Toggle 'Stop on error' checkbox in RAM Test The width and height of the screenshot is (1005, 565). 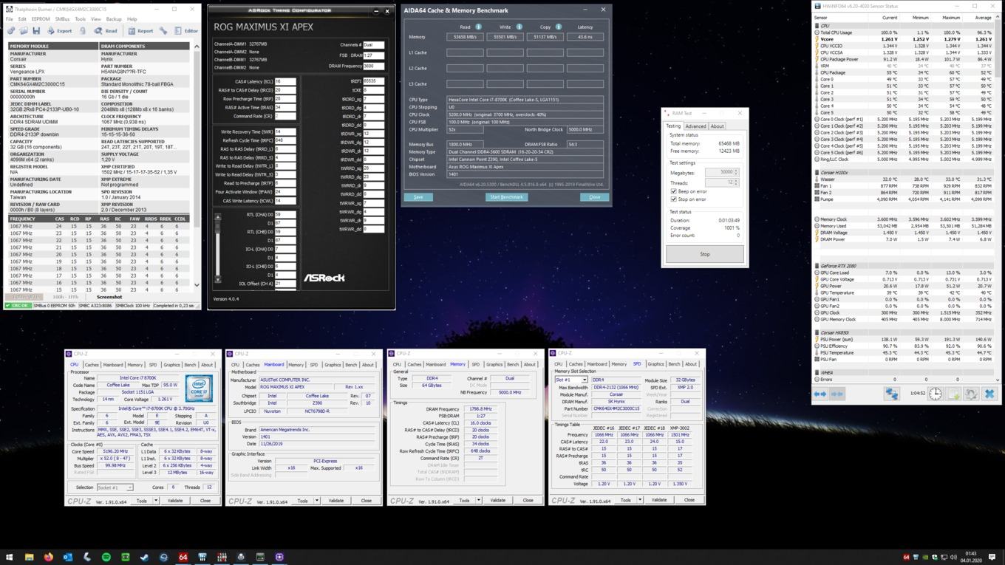tap(673, 199)
